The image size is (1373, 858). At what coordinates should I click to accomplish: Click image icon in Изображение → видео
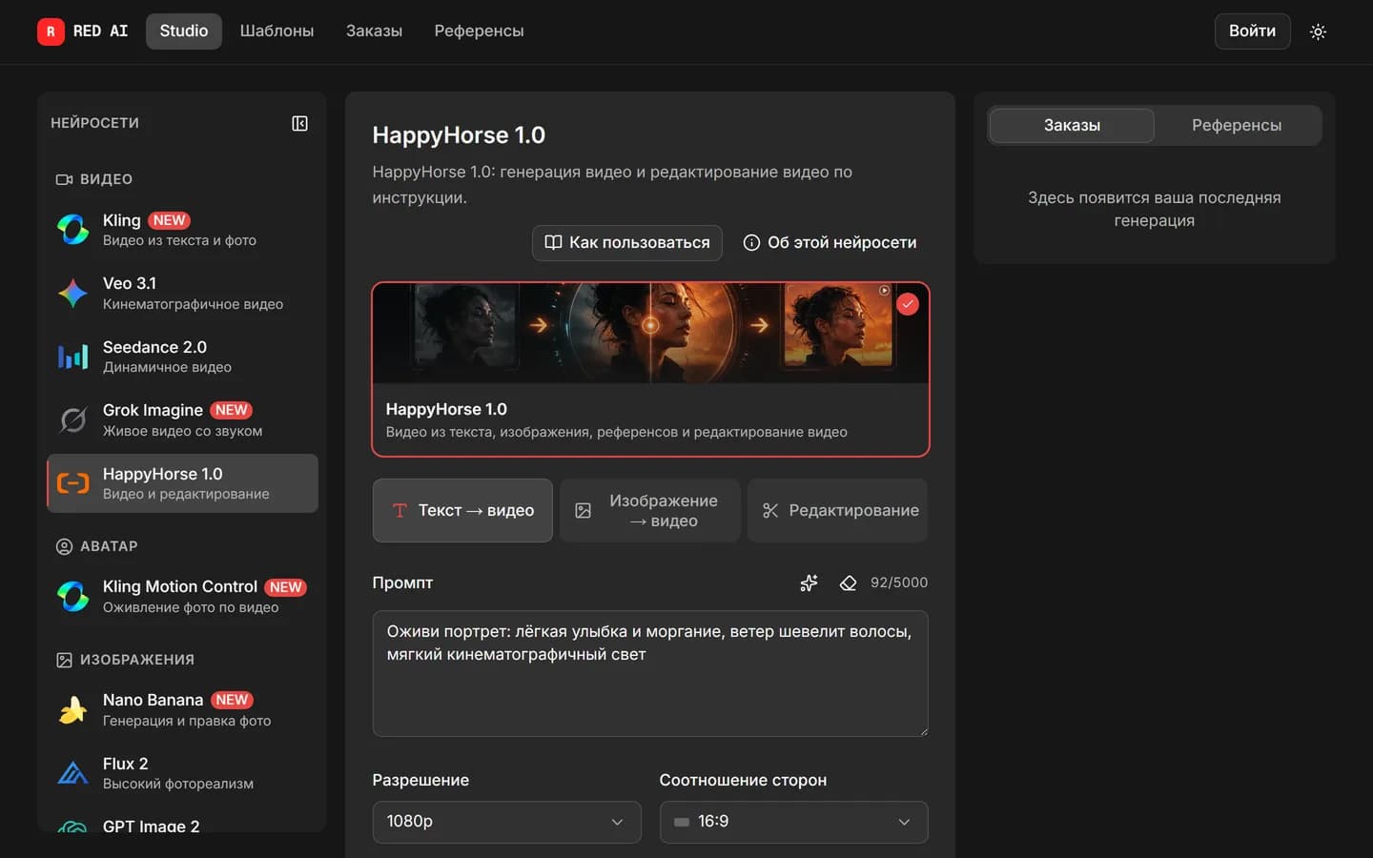583,511
